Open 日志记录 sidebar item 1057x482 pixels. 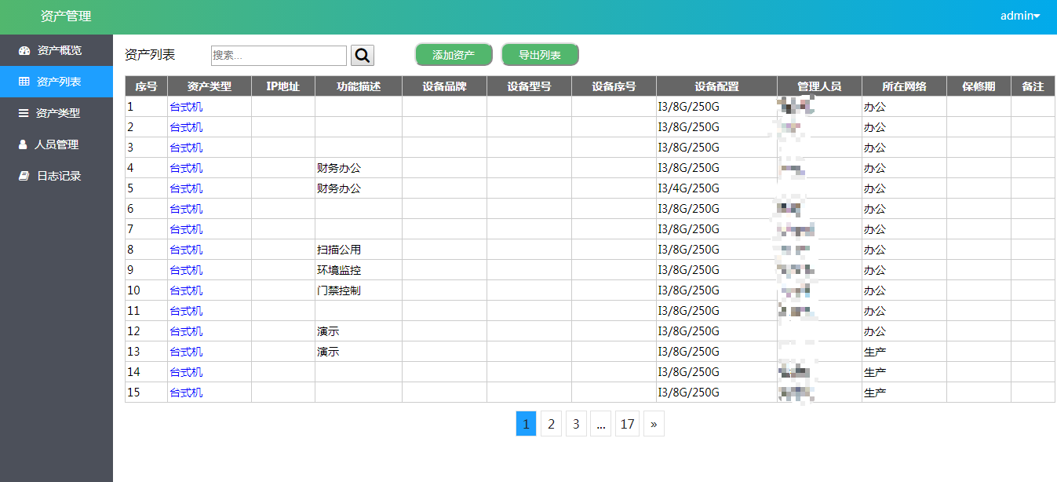[x=56, y=176]
